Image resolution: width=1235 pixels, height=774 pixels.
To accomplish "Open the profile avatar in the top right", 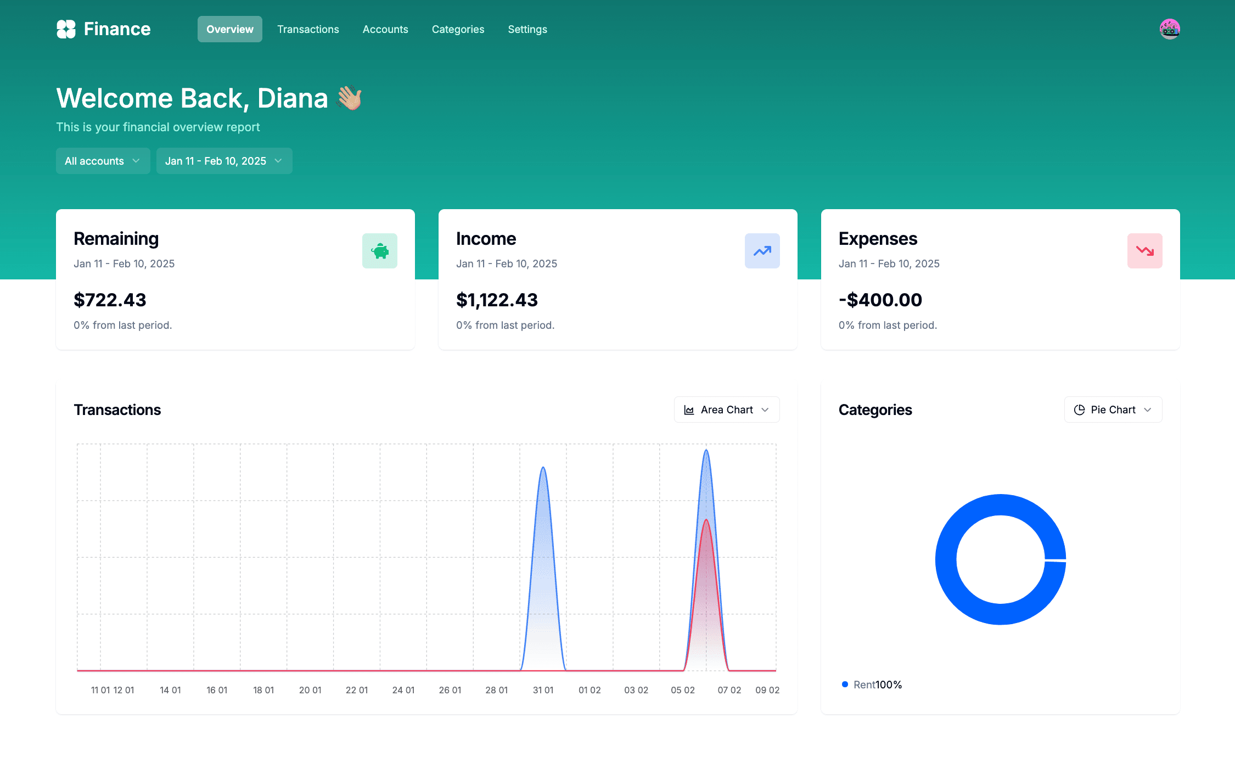I will tap(1170, 29).
